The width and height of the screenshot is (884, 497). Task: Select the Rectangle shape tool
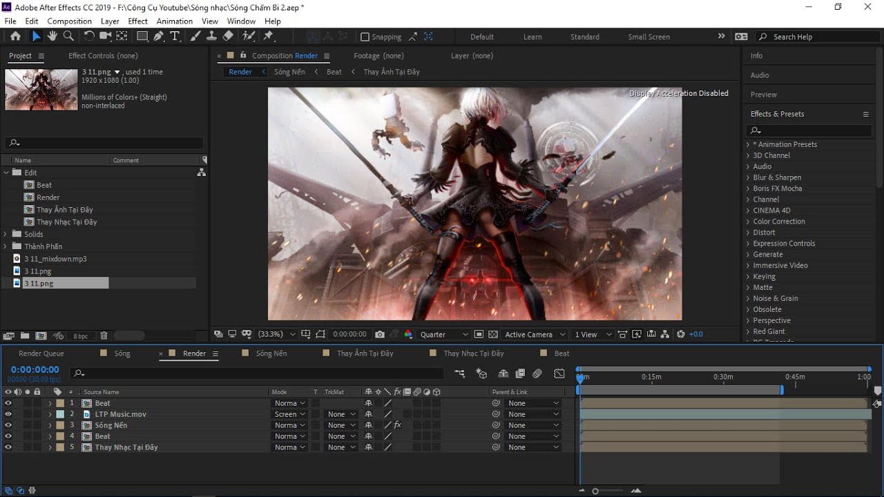(142, 37)
